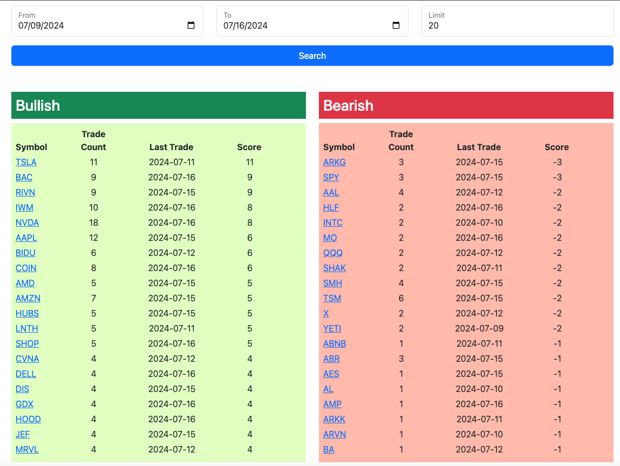The image size is (620, 466).
Task: Click the red Bearish section heading
Action: pyautogui.click(x=466, y=106)
